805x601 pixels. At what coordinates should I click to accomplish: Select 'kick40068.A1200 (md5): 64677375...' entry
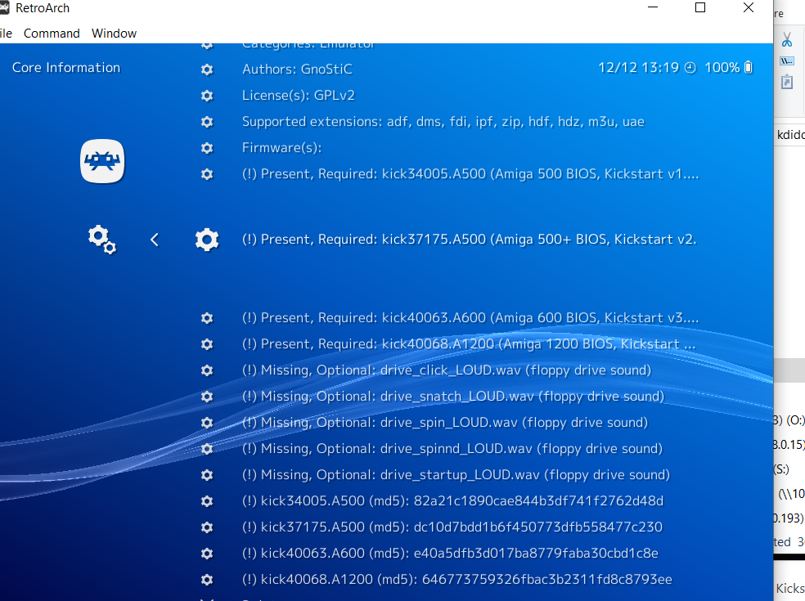tap(457, 580)
